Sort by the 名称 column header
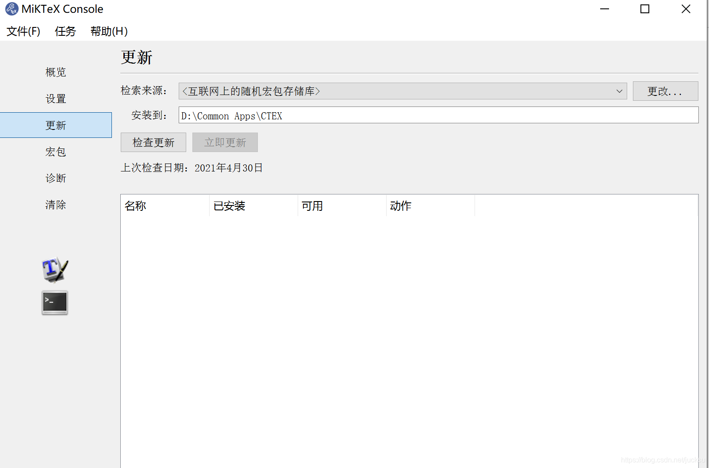Screen dimensions: 709x468 [165, 205]
